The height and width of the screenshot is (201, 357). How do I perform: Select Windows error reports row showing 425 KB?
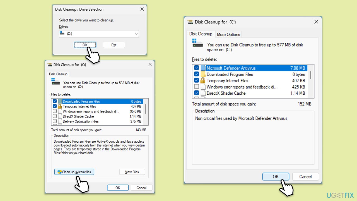click(250, 87)
